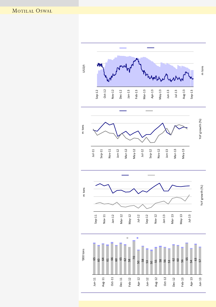This screenshot has height=307, width=216.
Task: Select the bar labeled 64
Action: coord(103,259)
